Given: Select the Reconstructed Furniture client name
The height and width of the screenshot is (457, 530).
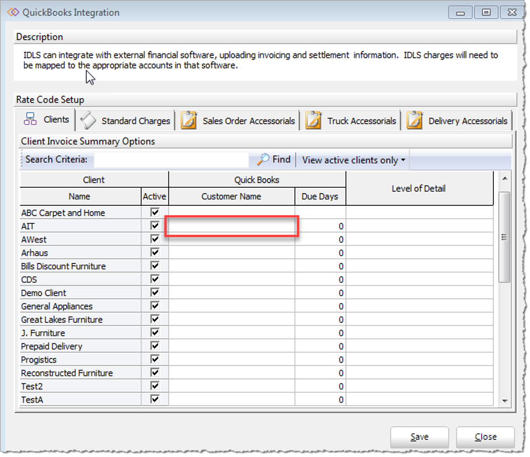Looking at the screenshot, I should click(x=67, y=373).
